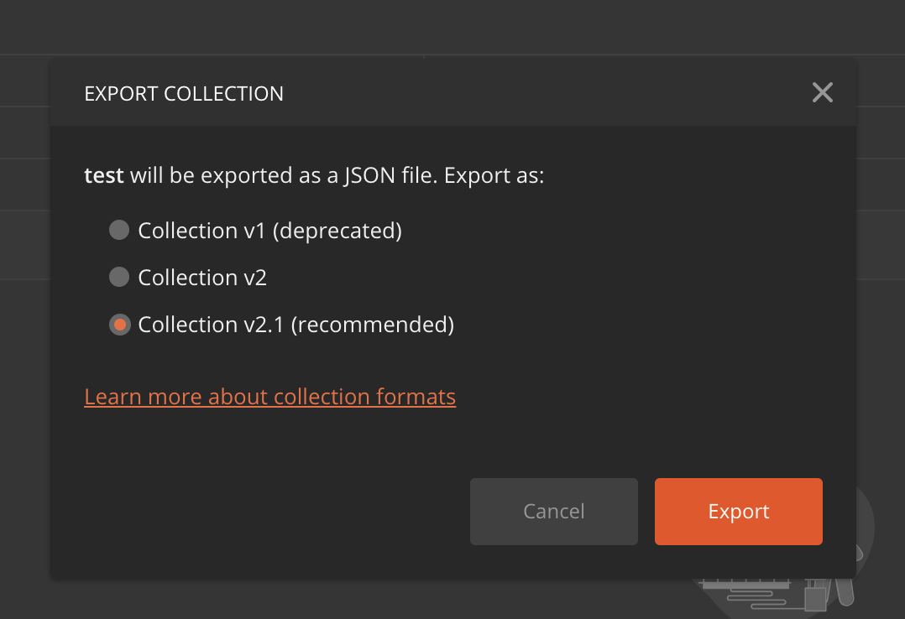The width and height of the screenshot is (905, 619).
Task: Click the word '(recommended)' in v2.1 option
Action: [x=373, y=325]
